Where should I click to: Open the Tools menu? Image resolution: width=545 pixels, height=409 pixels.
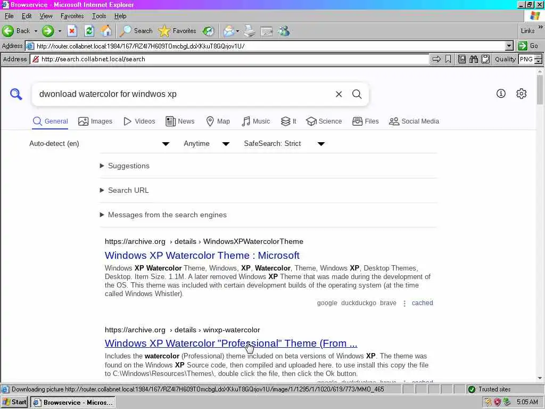98,16
